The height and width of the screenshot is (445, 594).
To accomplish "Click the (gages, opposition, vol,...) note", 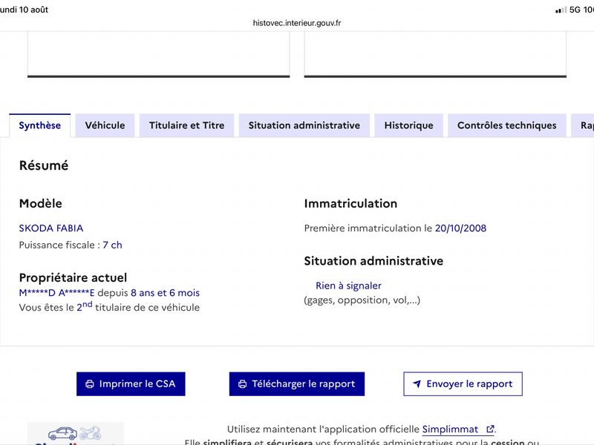I will (362, 300).
